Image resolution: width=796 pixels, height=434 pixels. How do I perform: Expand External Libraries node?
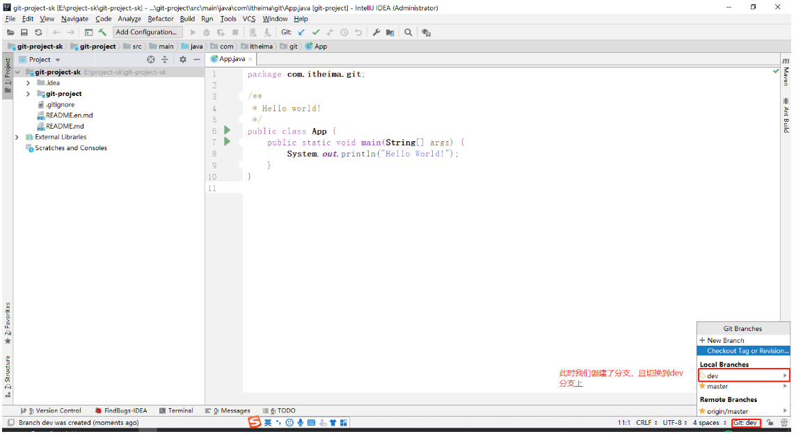[17, 137]
